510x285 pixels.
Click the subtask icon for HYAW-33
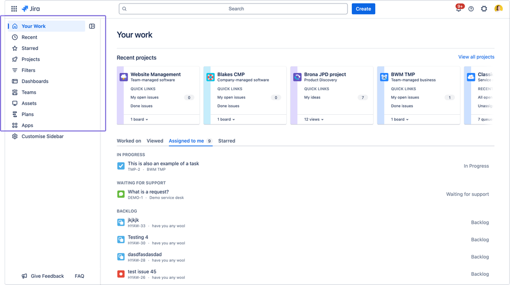[120, 223]
